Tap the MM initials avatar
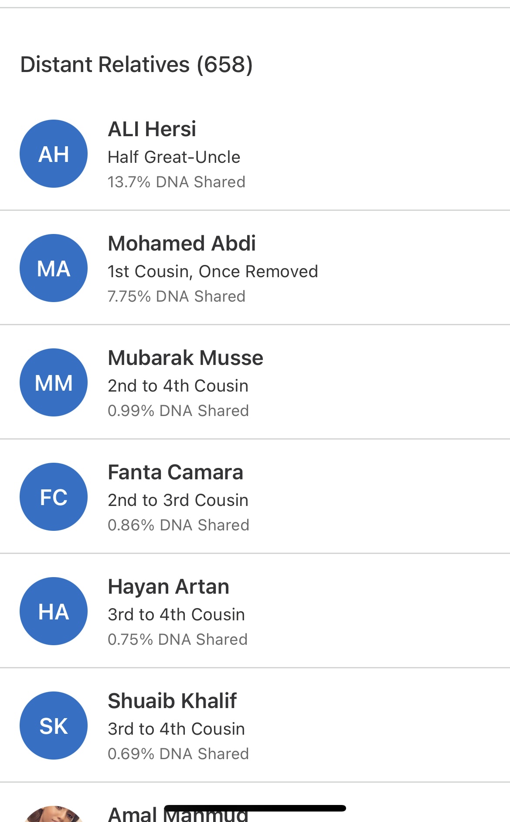The height and width of the screenshot is (822, 510). pyautogui.click(x=54, y=382)
